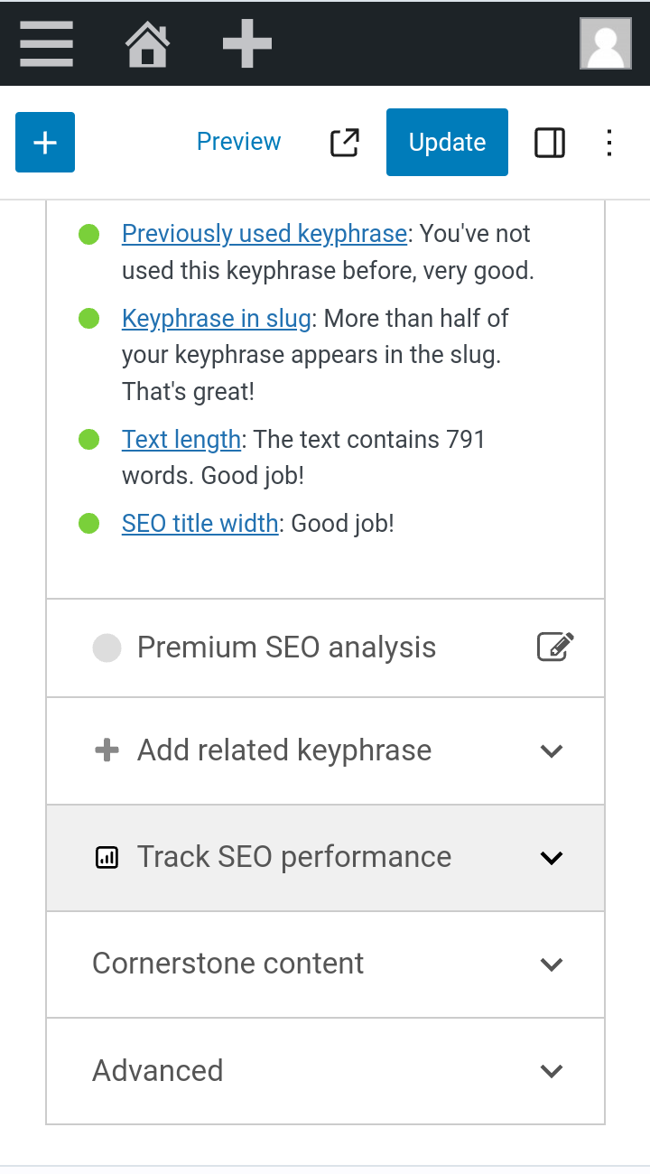The image size is (650, 1174).
Task: Open the user avatar profile
Action: 605,43
